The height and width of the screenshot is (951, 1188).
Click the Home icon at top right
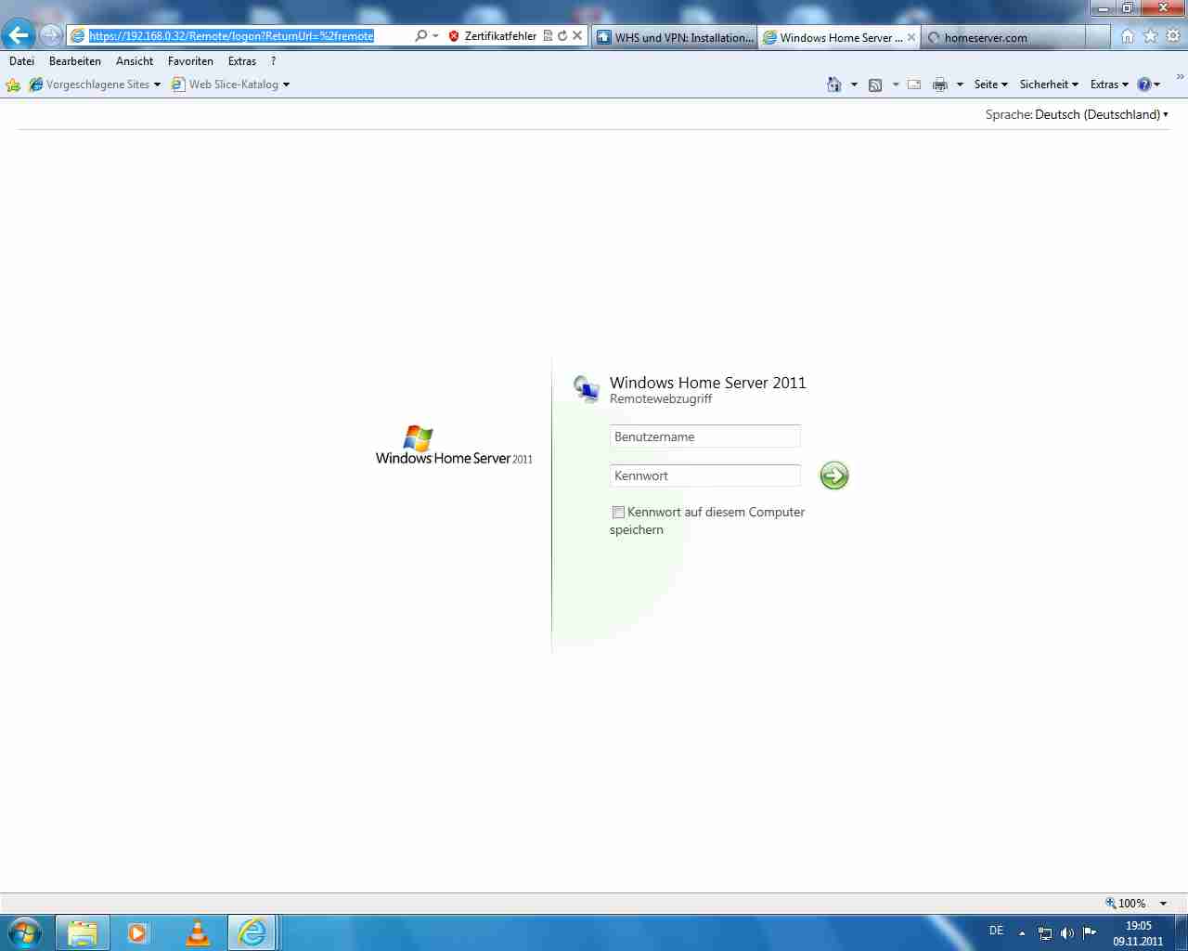pos(1128,36)
